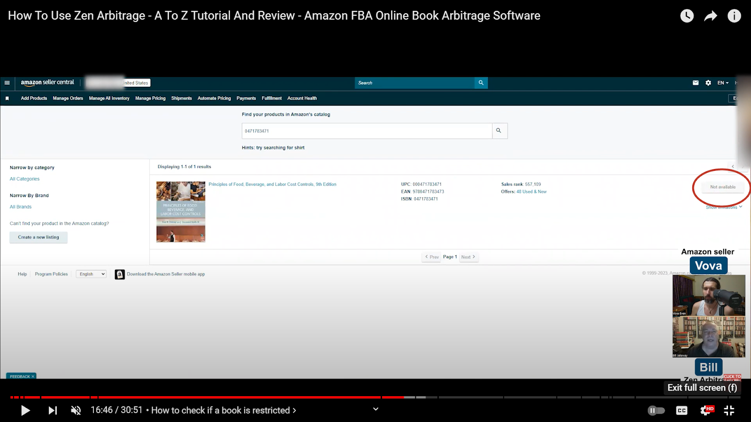Click the Not available button
The image size is (751, 422).
point(723,187)
